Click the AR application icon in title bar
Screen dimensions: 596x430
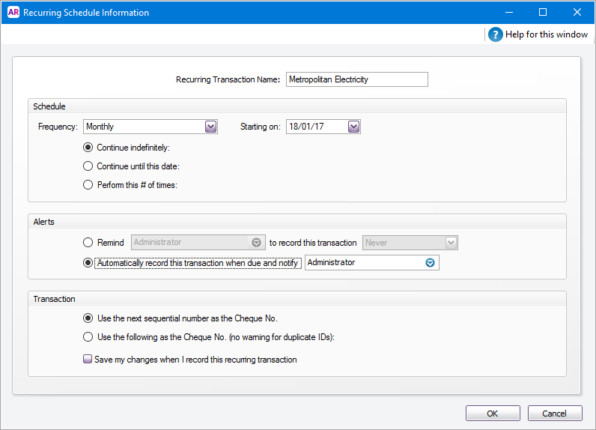pyautogui.click(x=12, y=12)
